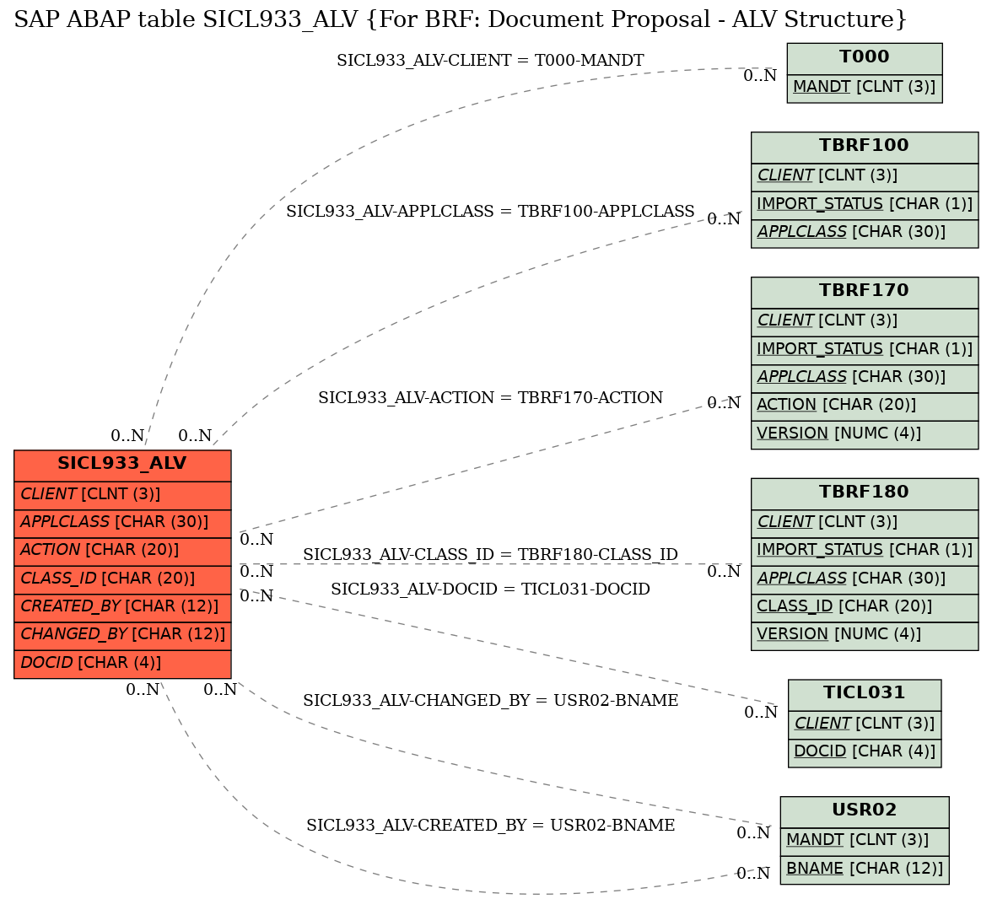Click the CREATED_BY = USR02-BNAME relation label

pyautogui.click(x=490, y=826)
